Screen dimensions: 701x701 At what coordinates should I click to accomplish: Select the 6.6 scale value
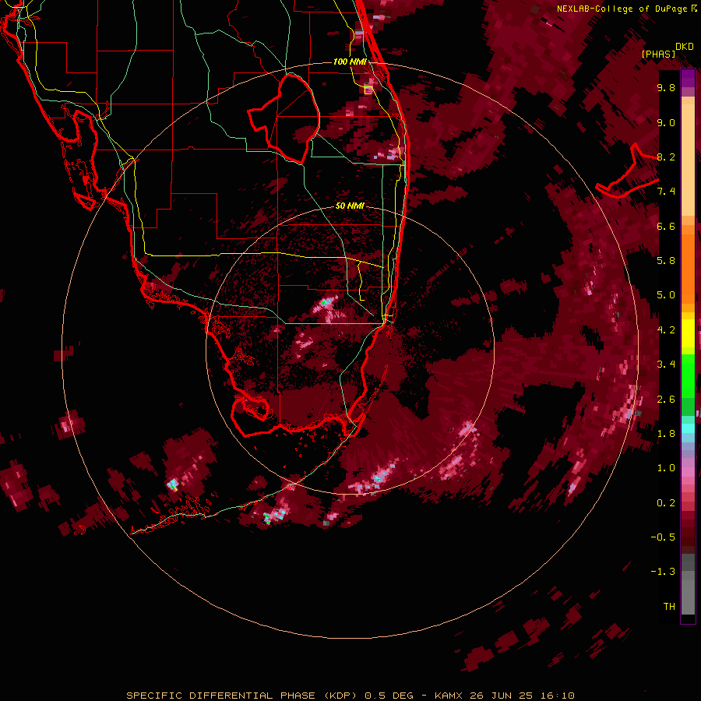tap(666, 226)
